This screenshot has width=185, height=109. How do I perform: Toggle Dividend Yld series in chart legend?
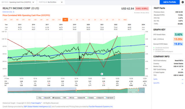(100, 98)
